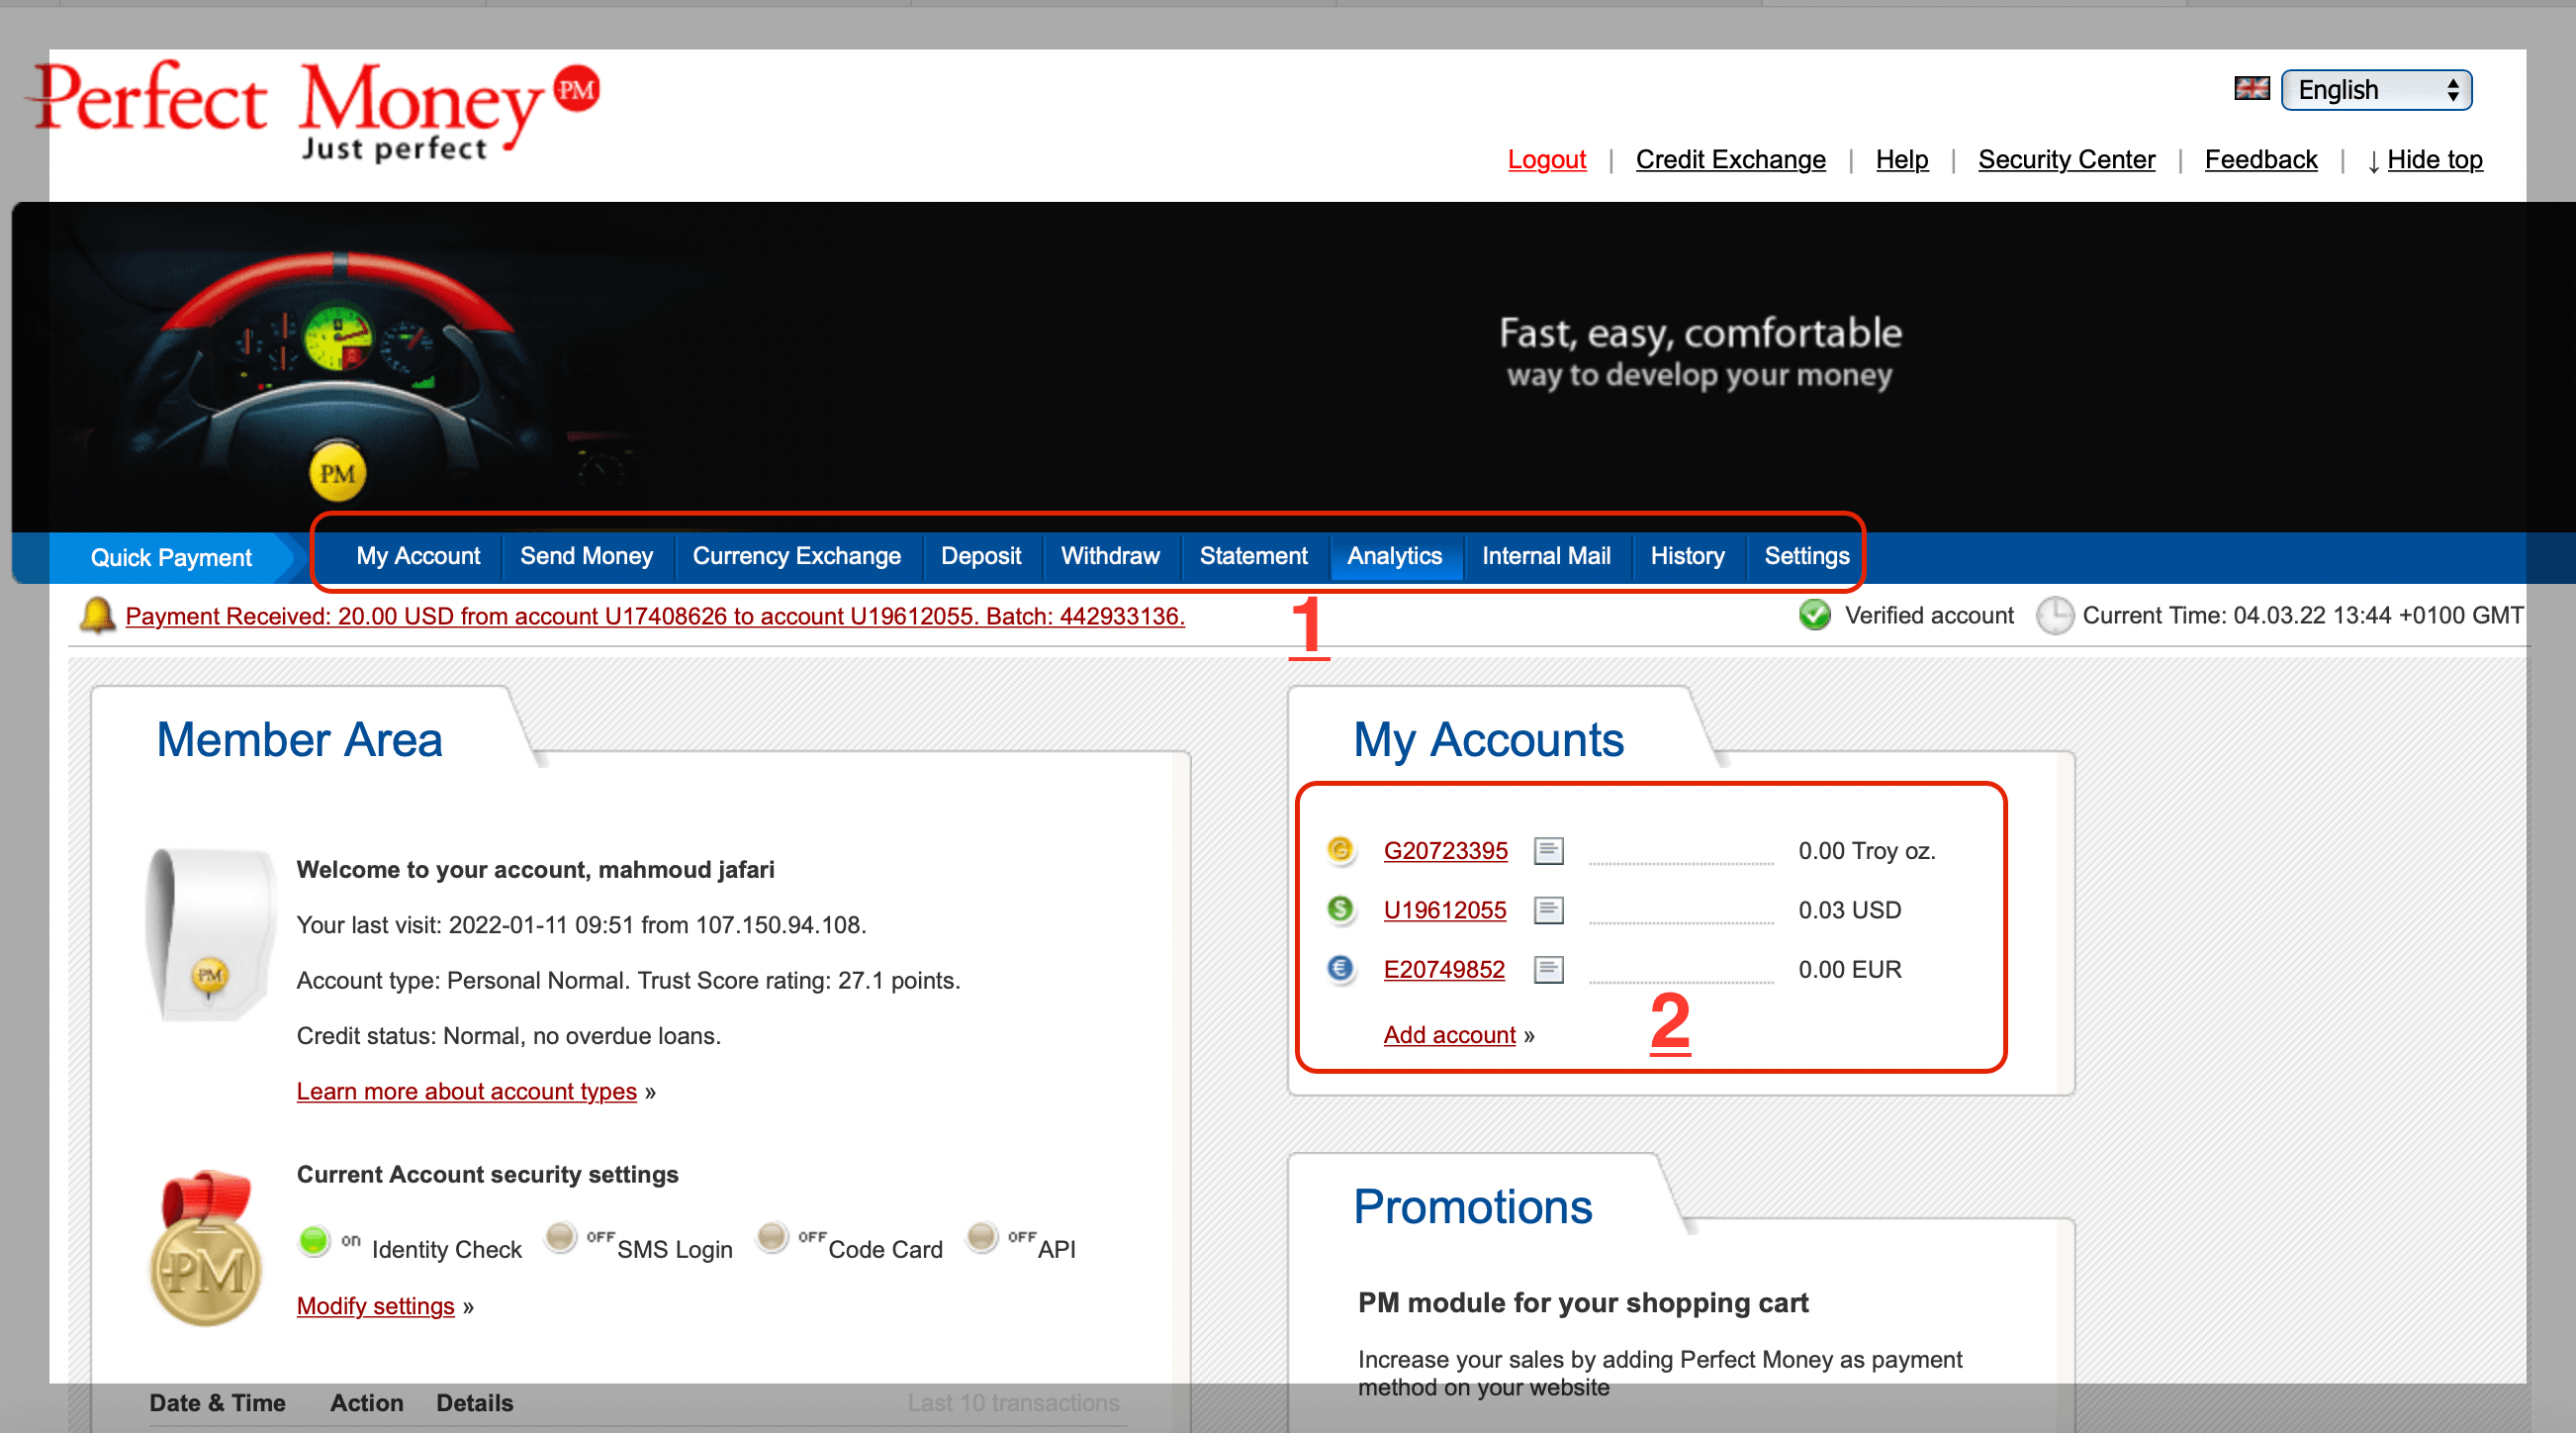Click the Current Time clock icon
This screenshot has height=1433, width=2576.
coord(2054,615)
